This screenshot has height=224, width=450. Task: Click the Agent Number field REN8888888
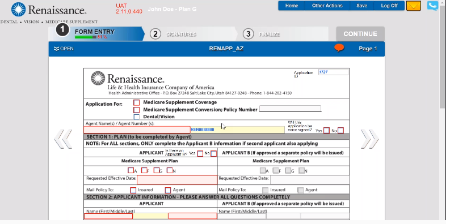click(x=237, y=130)
